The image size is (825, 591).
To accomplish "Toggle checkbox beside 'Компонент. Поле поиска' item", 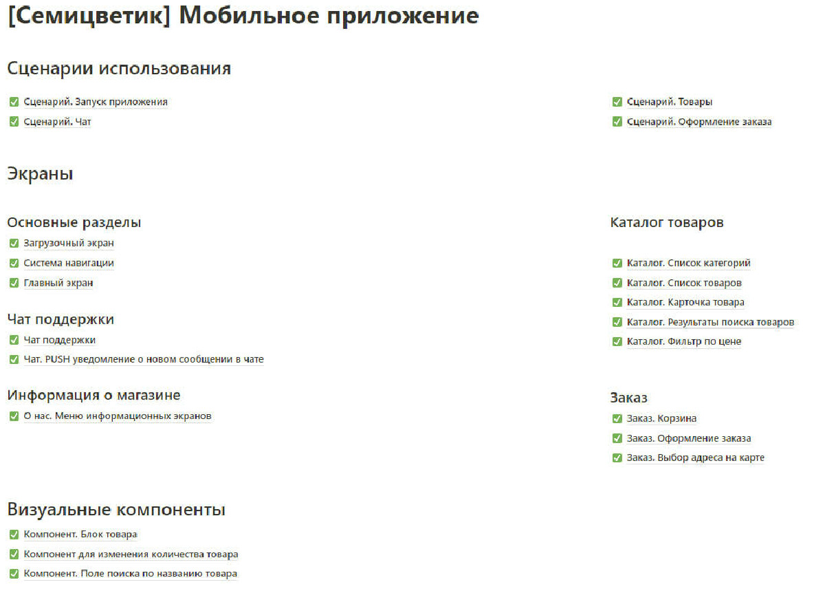I will (14, 573).
